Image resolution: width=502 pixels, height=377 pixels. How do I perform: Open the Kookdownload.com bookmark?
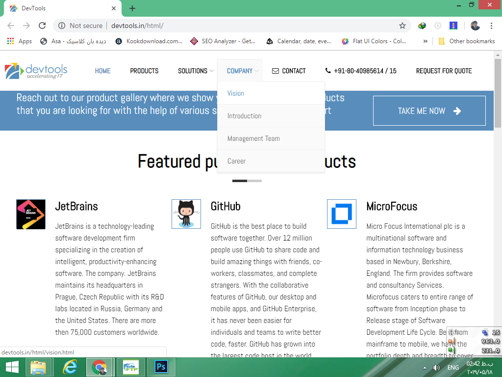[x=149, y=41]
